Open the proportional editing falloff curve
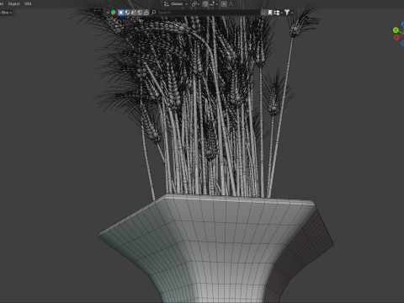 (231, 4)
